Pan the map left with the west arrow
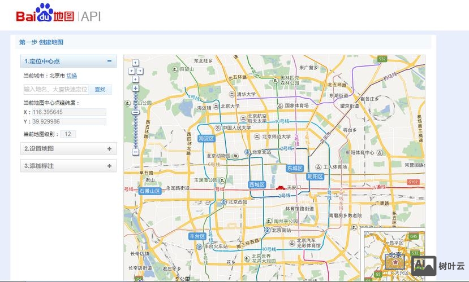The width and height of the screenshot is (469, 282). [x=132, y=71]
